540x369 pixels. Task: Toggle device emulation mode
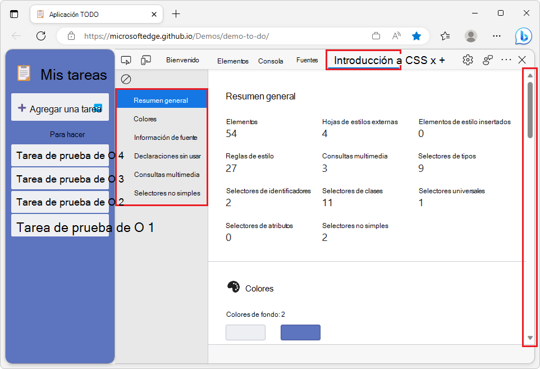point(145,59)
